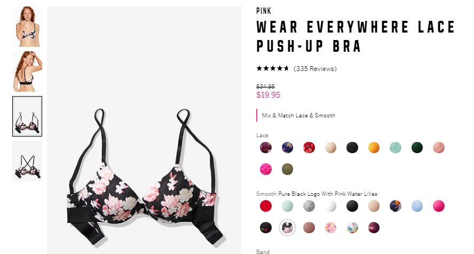
Task: Select the red smooth color swatch
Action: pyautogui.click(x=266, y=207)
